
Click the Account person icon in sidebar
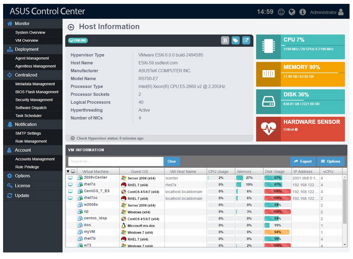point(9,150)
